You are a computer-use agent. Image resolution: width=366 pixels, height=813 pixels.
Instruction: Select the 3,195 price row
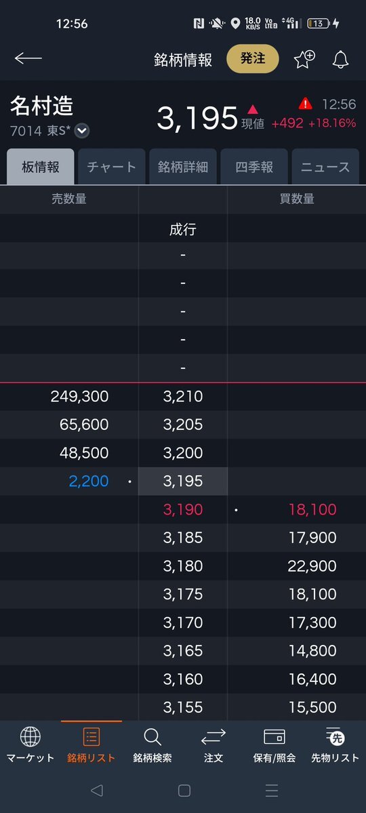pyautogui.click(x=183, y=481)
